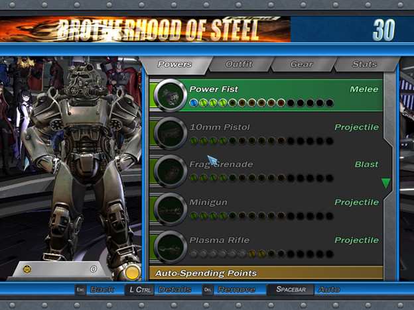
Task: Click the Remove label in bottom bar
Action: point(236,289)
